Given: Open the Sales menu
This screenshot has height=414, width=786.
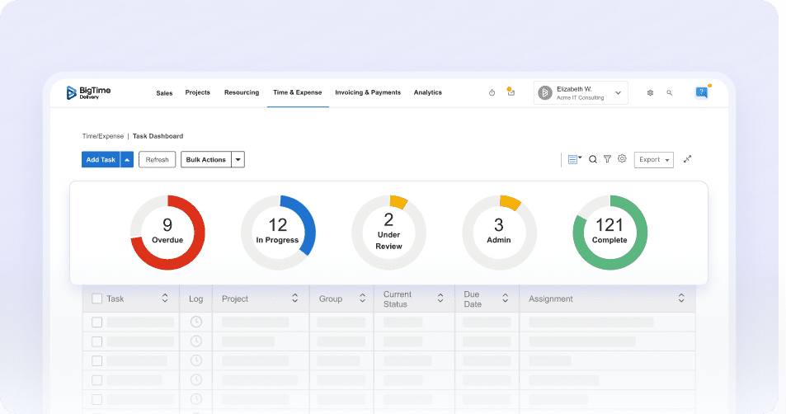Looking at the screenshot, I should (164, 92).
